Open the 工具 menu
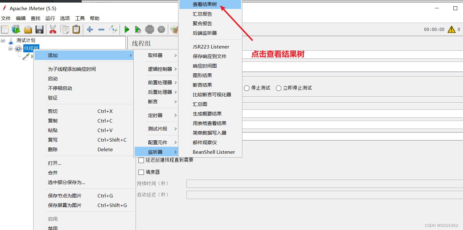The image size is (463, 230). [80, 18]
